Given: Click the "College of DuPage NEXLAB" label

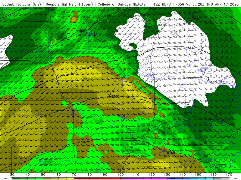Looking at the screenshot, I should (x=122, y=4).
